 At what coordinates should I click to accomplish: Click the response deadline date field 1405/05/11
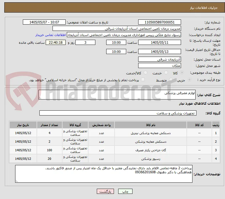tap(159, 43)
